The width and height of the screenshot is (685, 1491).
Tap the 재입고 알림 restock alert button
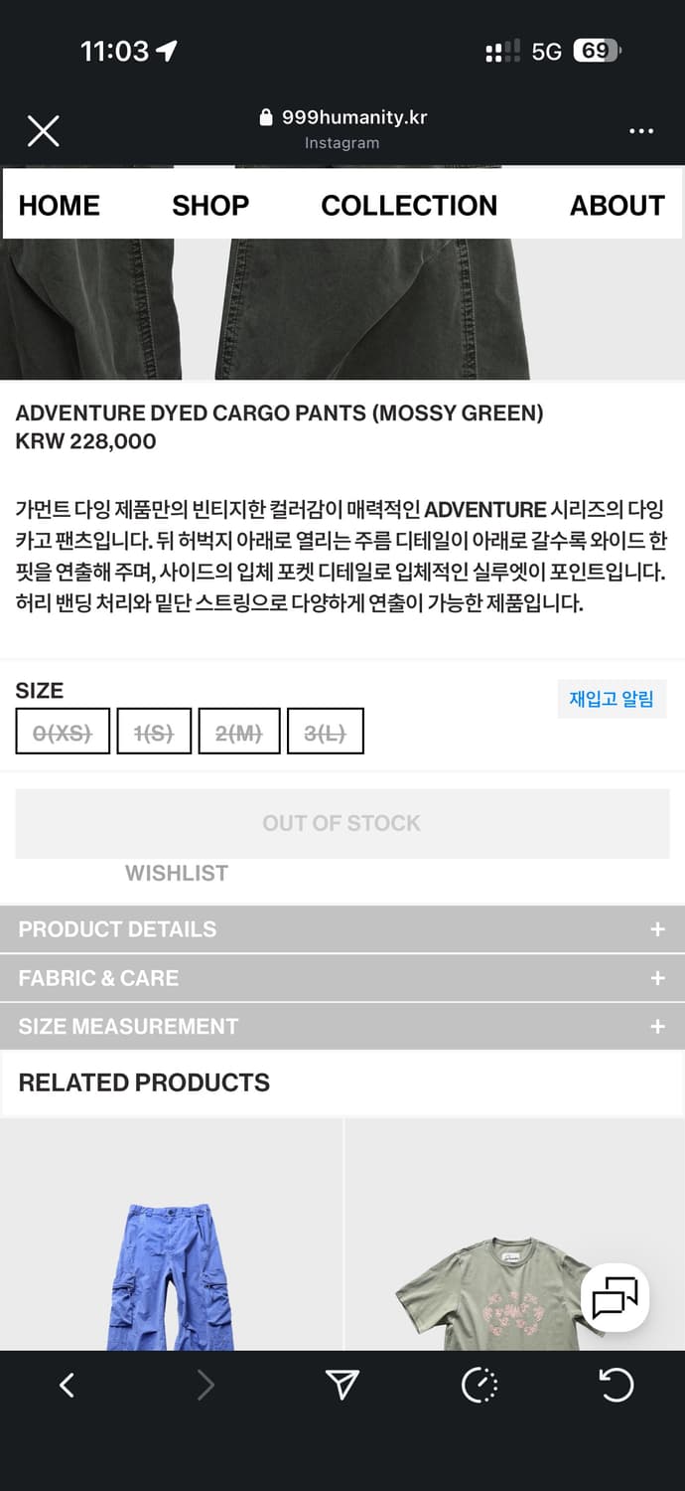pos(611,699)
